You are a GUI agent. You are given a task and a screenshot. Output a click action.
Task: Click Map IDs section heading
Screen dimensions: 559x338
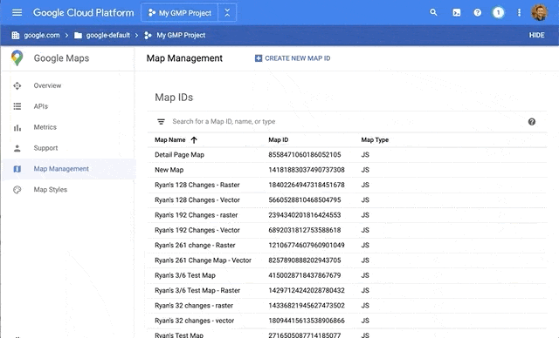pos(174,98)
